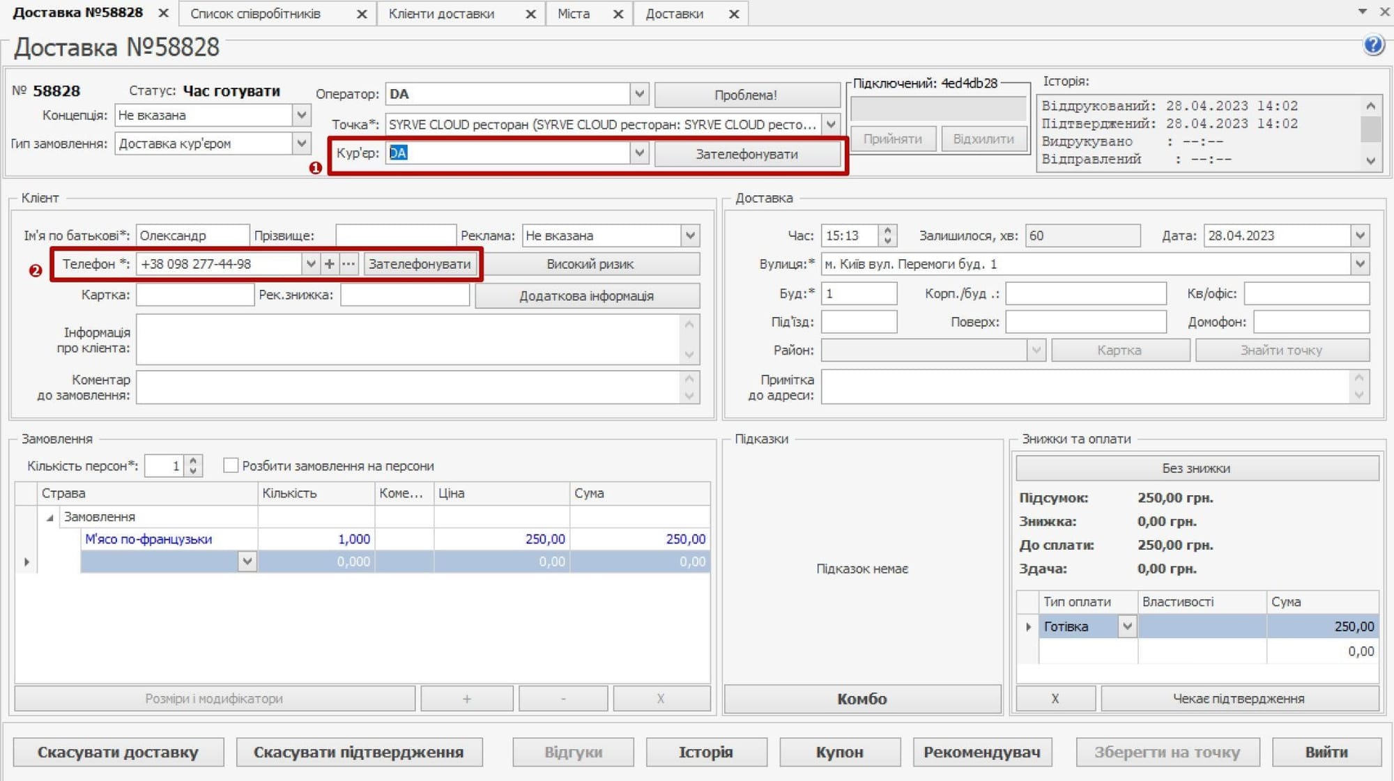This screenshot has height=781, width=1394.
Task: Close the Міста tab
Action: coord(618,14)
